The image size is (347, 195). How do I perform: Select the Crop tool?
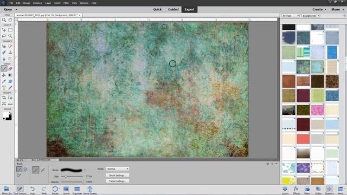[4, 97]
